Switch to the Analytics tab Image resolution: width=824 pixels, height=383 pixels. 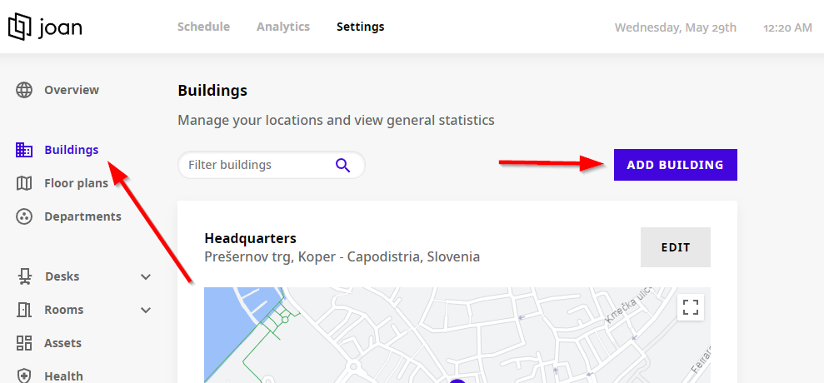click(x=283, y=27)
